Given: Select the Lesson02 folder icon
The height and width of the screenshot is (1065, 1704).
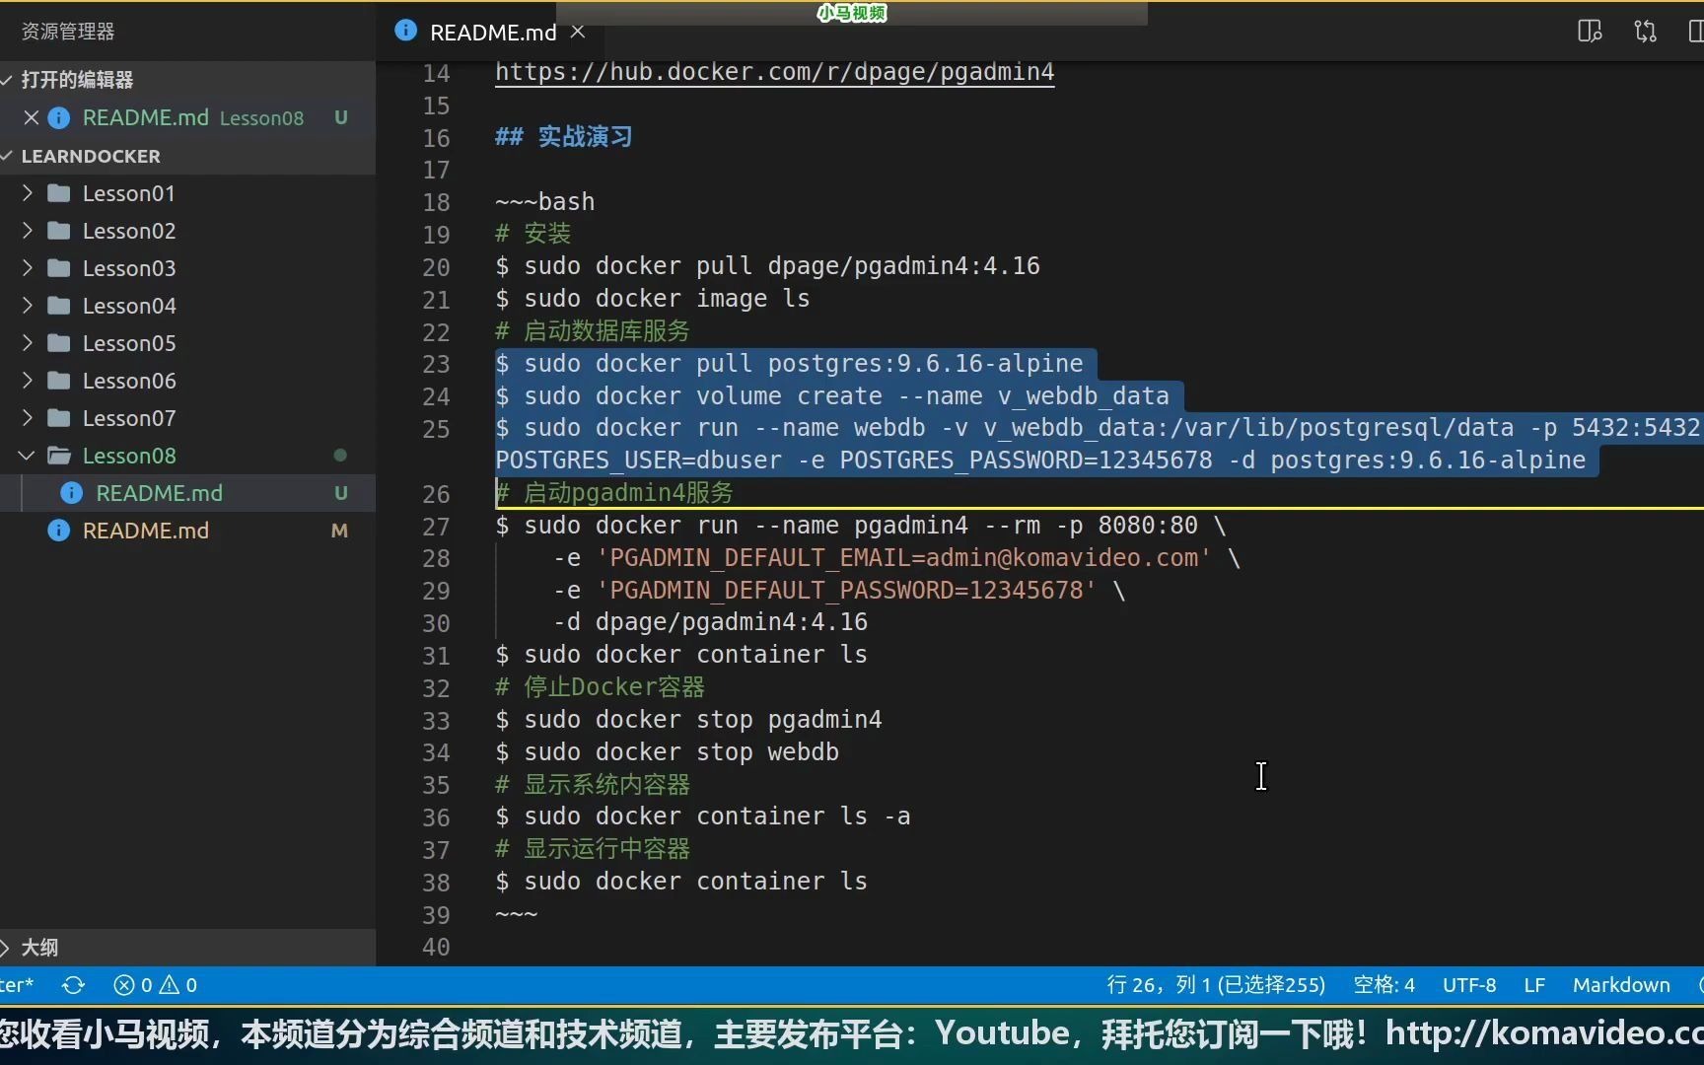Looking at the screenshot, I should (x=59, y=231).
